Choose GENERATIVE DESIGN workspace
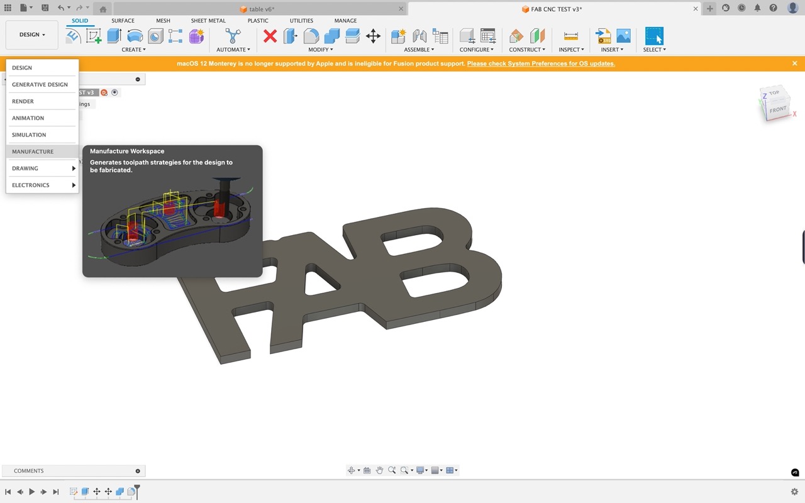This screenshot has width=805, height=503. (42, 84)
